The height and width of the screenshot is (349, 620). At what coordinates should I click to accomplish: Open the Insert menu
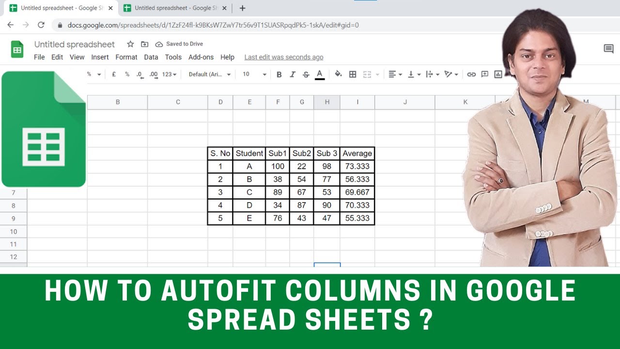coord(100,57)
